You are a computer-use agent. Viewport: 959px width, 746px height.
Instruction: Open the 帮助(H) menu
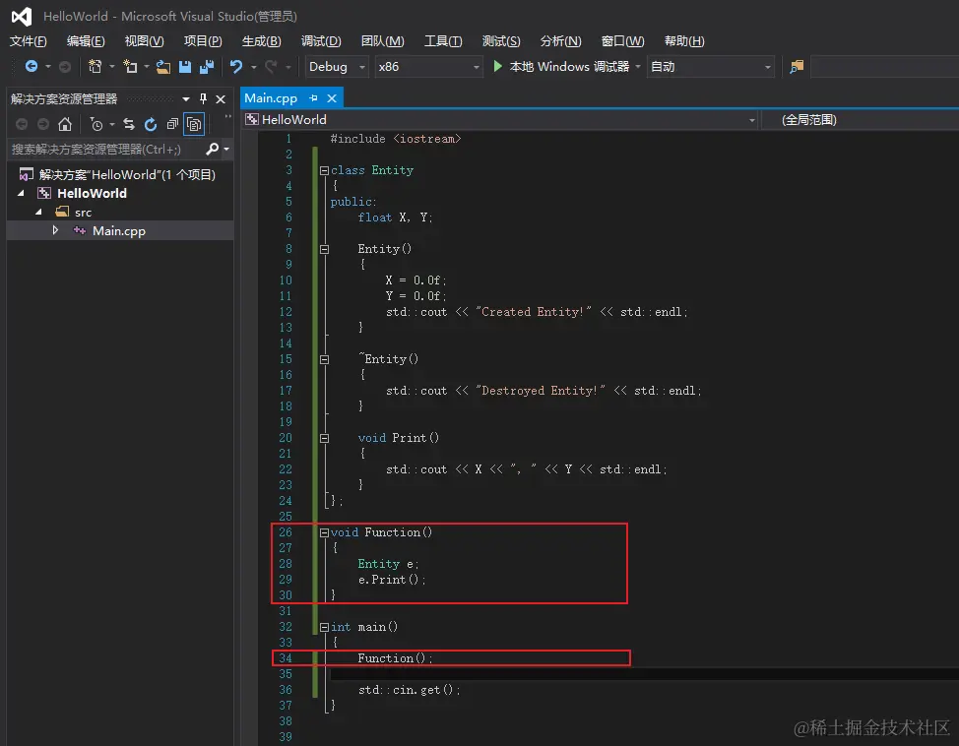[x=684, y=41]
